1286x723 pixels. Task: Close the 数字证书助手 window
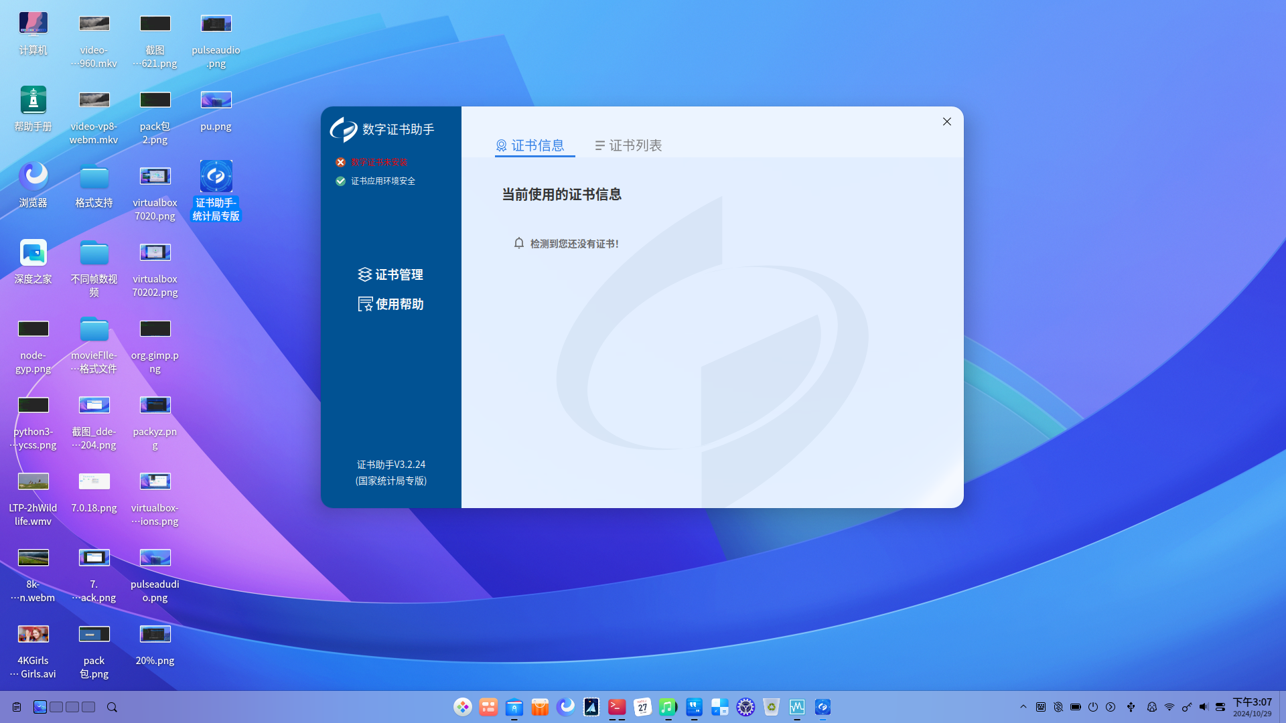(947, 122)
